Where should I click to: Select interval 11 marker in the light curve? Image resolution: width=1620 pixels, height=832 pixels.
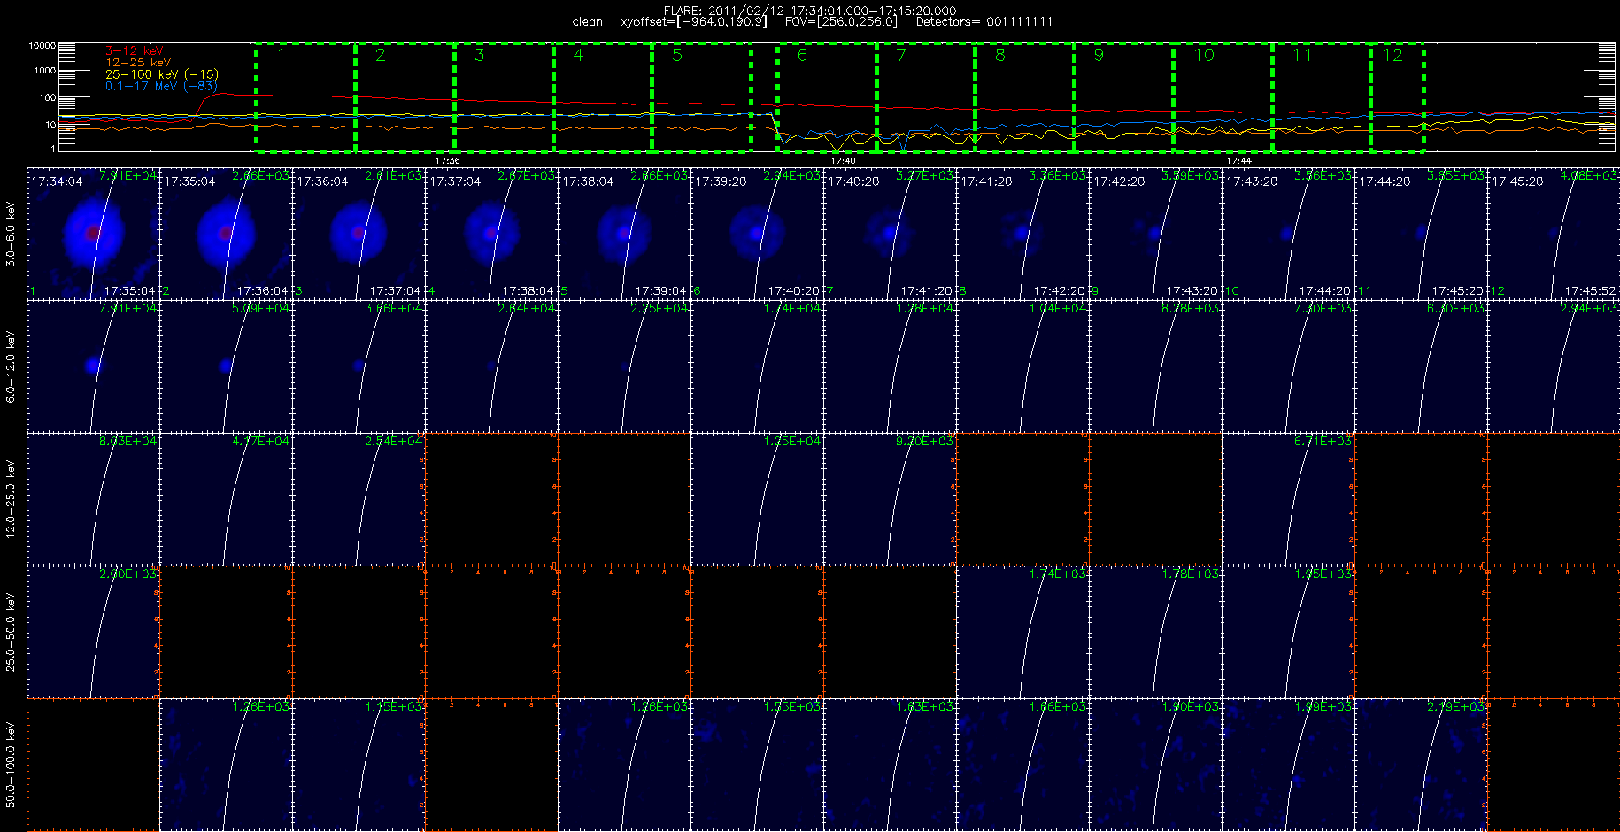(1302, 56)
